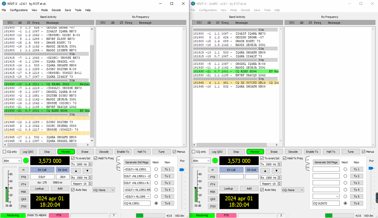Image resolution: width=378 pixels, height=218 pixels.
Task: Click Tune button in left window
Action: pos(161,152)
